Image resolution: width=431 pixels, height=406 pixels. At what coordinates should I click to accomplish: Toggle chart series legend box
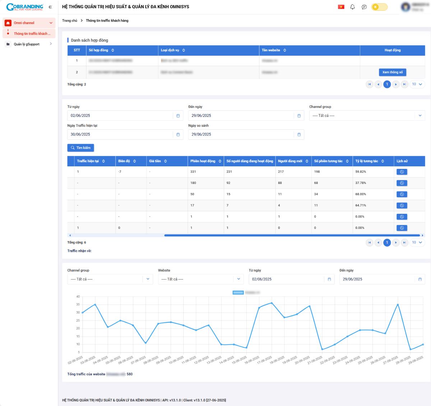pos(238,293)
